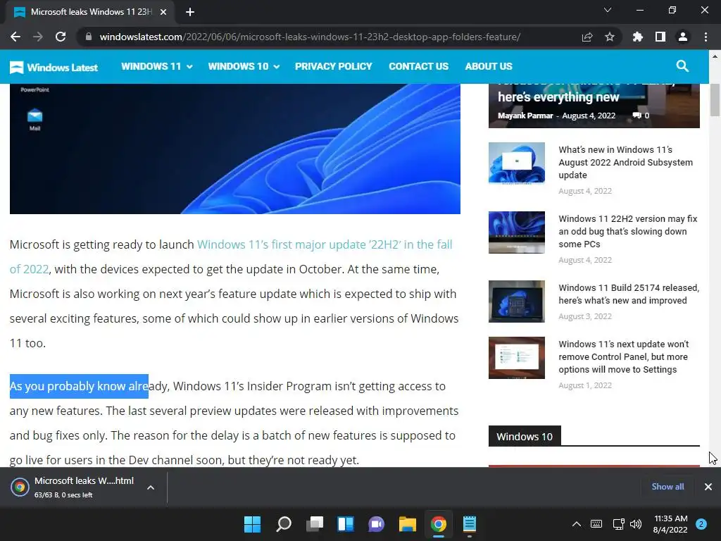Open the 22H2 odd bug fix article
Screen dimensions: 721x541
(x=627, y=231)
